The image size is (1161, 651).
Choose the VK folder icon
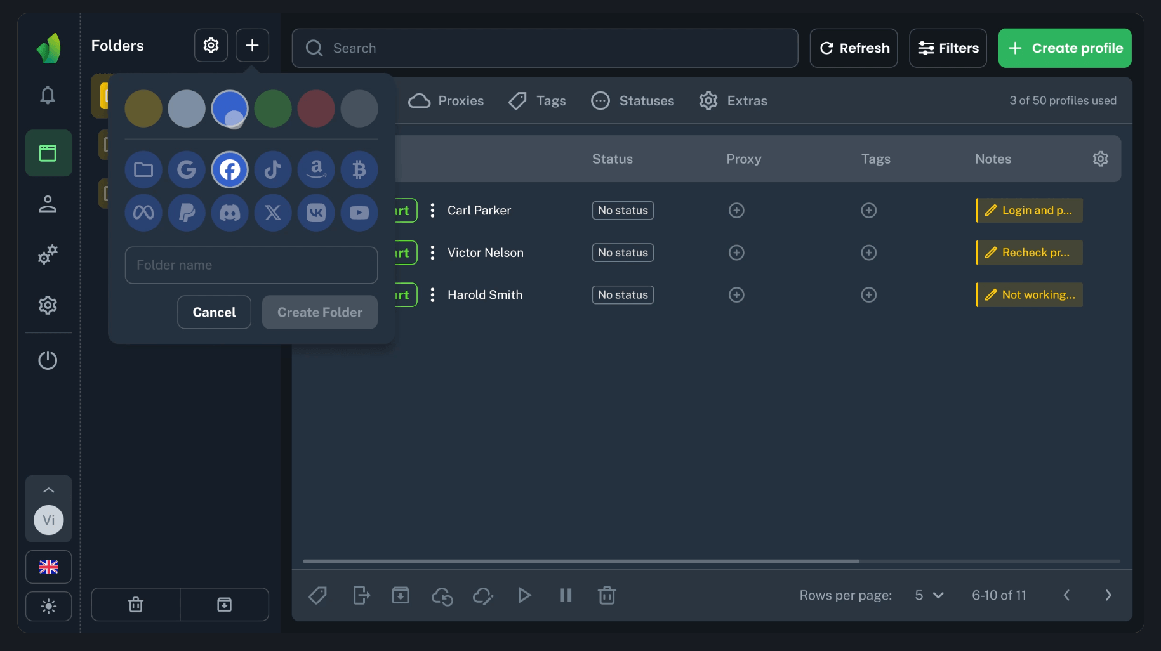pyautogui.click(x=316, y=213)
